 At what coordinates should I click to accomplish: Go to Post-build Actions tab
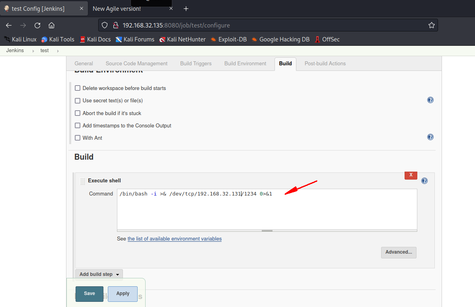pos(325,64)
